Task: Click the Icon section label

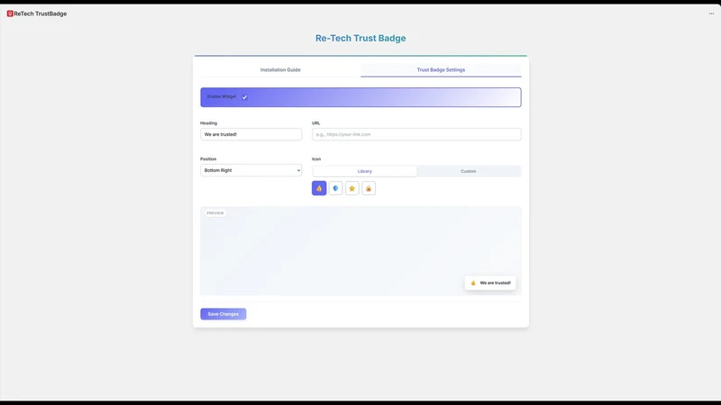Action: click(316, 159)
